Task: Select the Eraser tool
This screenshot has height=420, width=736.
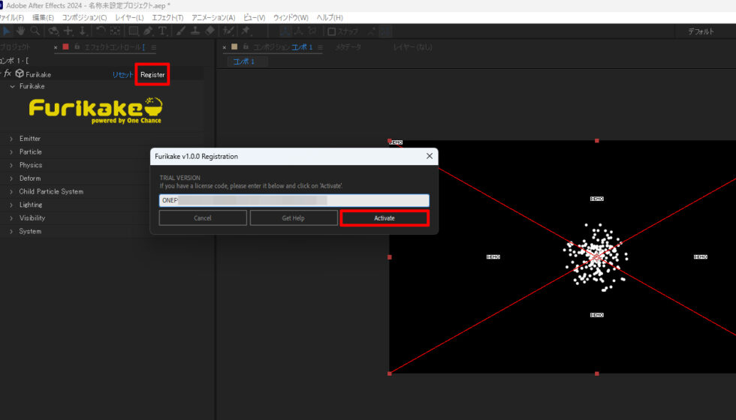Action: coord(210,31)
